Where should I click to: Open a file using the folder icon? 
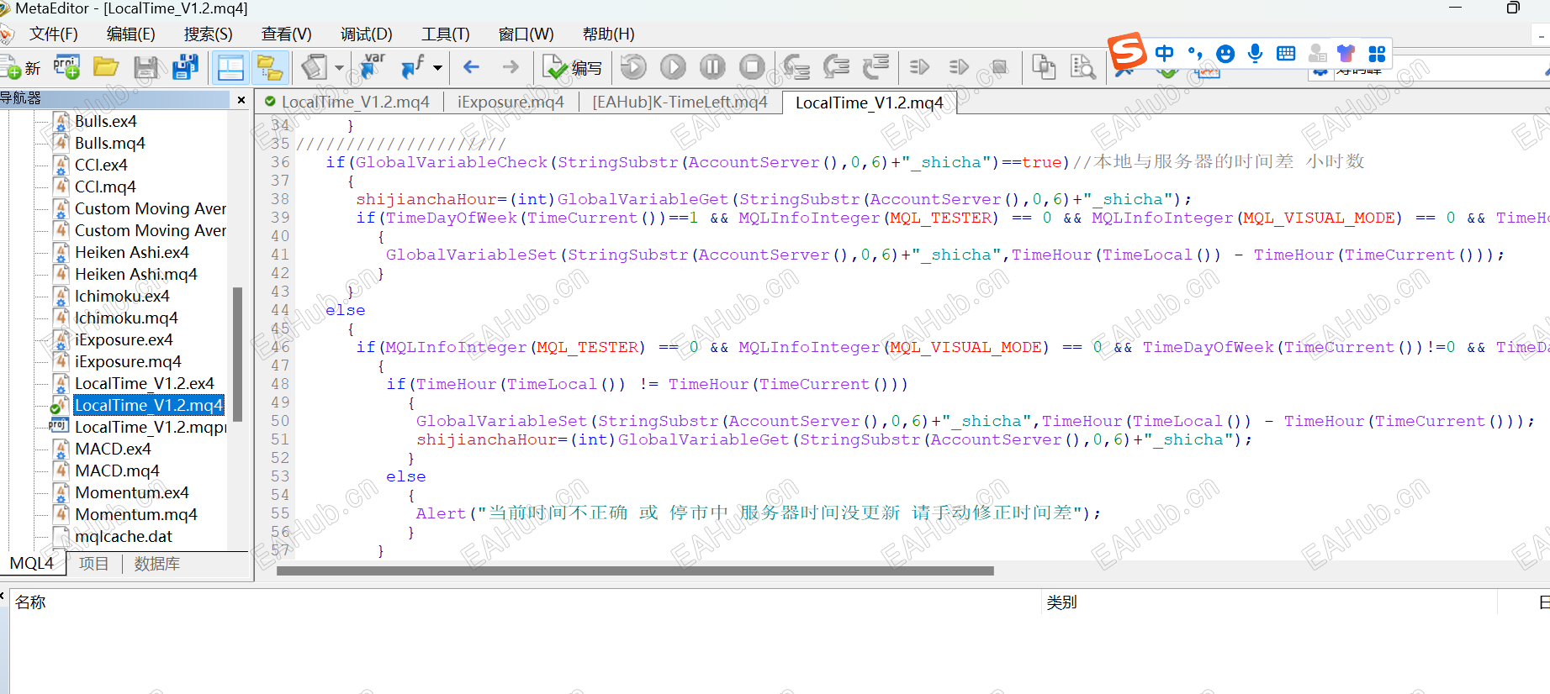pos(106,67)
